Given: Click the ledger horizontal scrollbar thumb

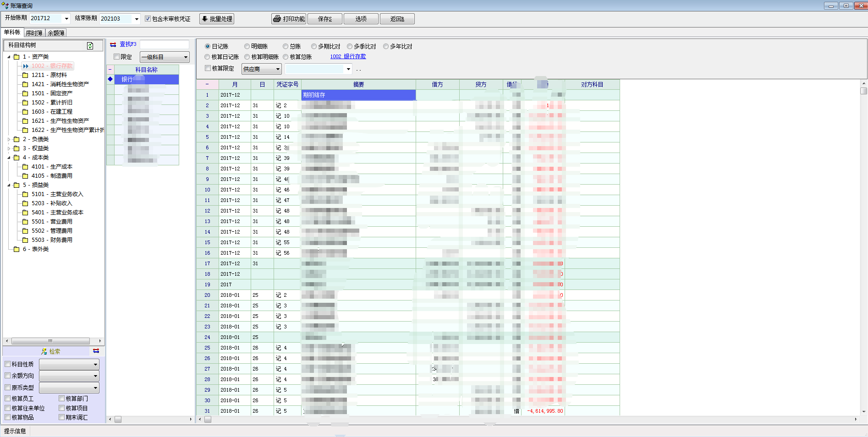Looking at the screenshot, I should click(x=208, y=419).
